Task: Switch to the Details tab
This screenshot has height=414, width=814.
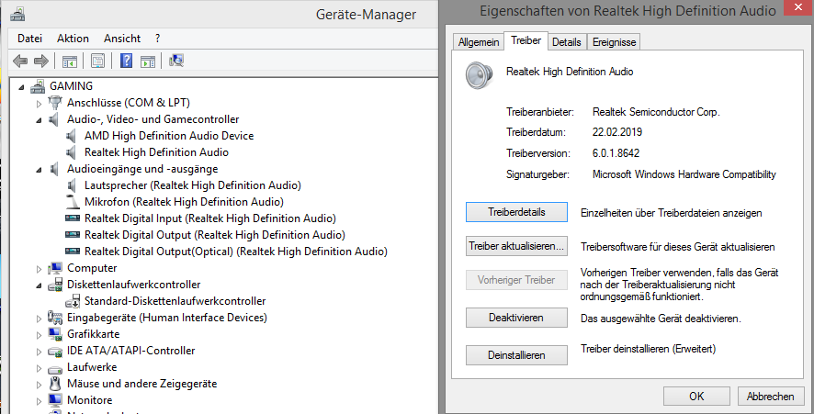Action: (567, 42)
